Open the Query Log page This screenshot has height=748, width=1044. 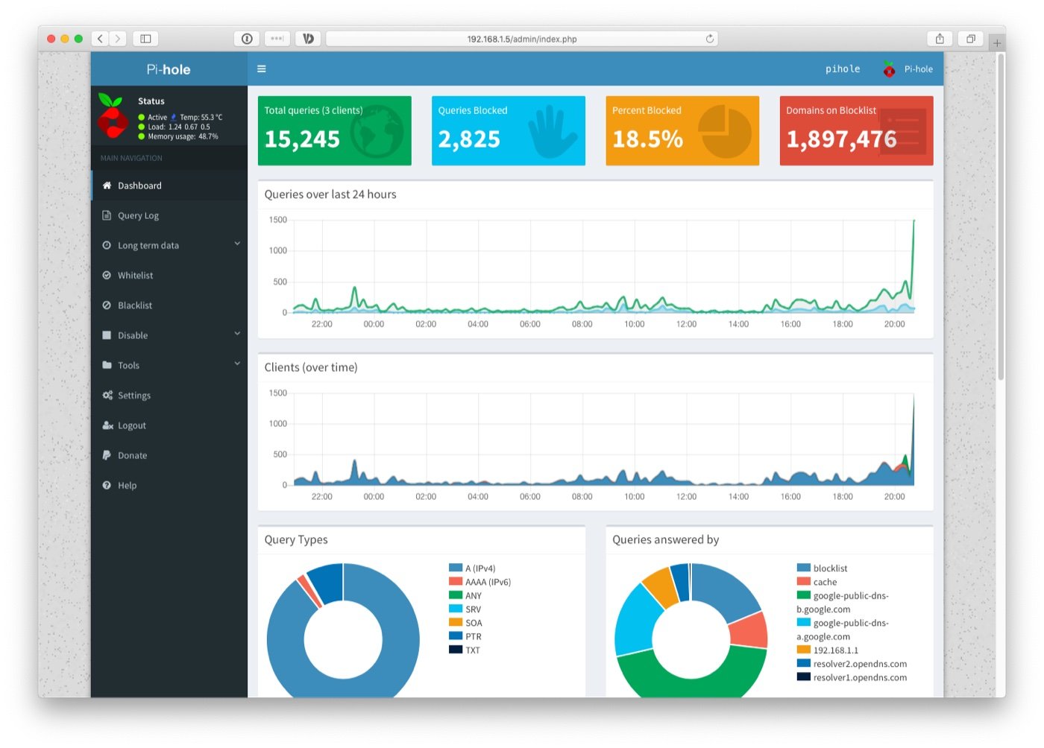(138, 215)
